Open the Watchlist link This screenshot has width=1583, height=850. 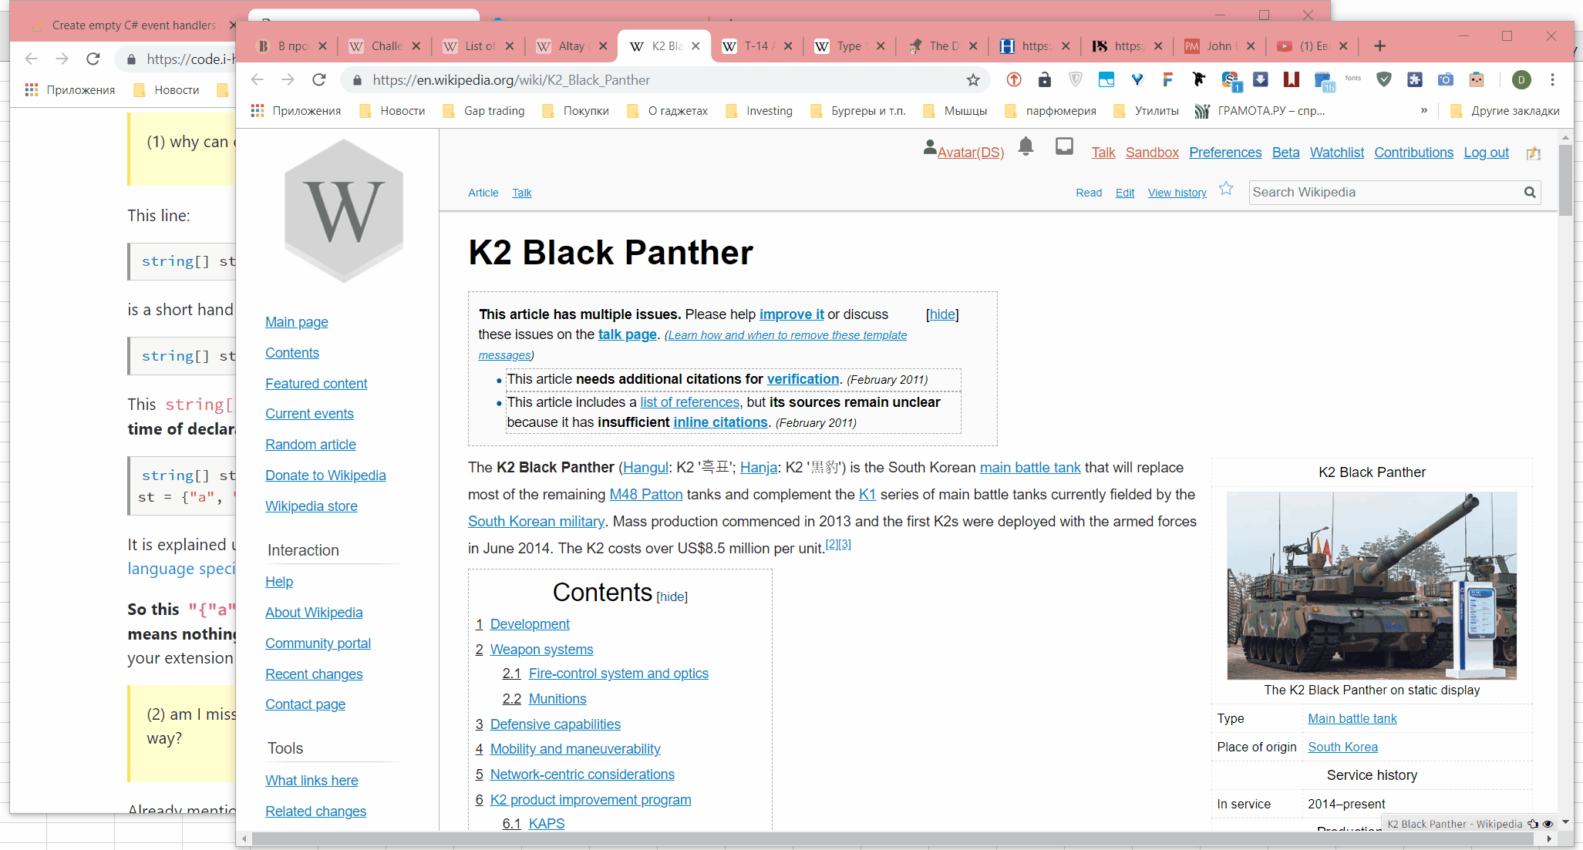click(1336, 153)
